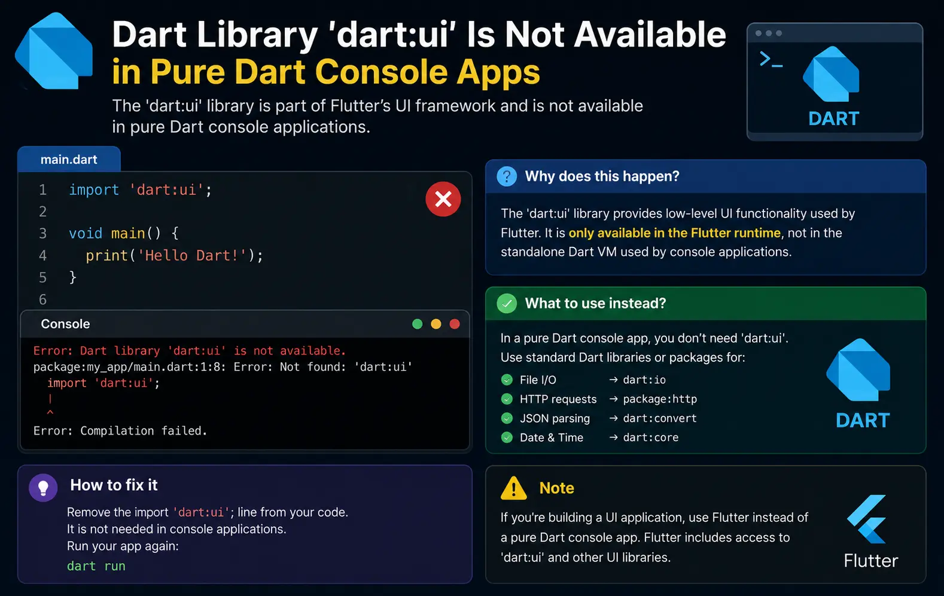
Task: Click the How to fix it heading
Action: coord(114,485)
